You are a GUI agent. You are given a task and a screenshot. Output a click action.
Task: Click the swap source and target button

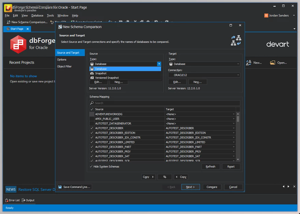coord(164,177)
